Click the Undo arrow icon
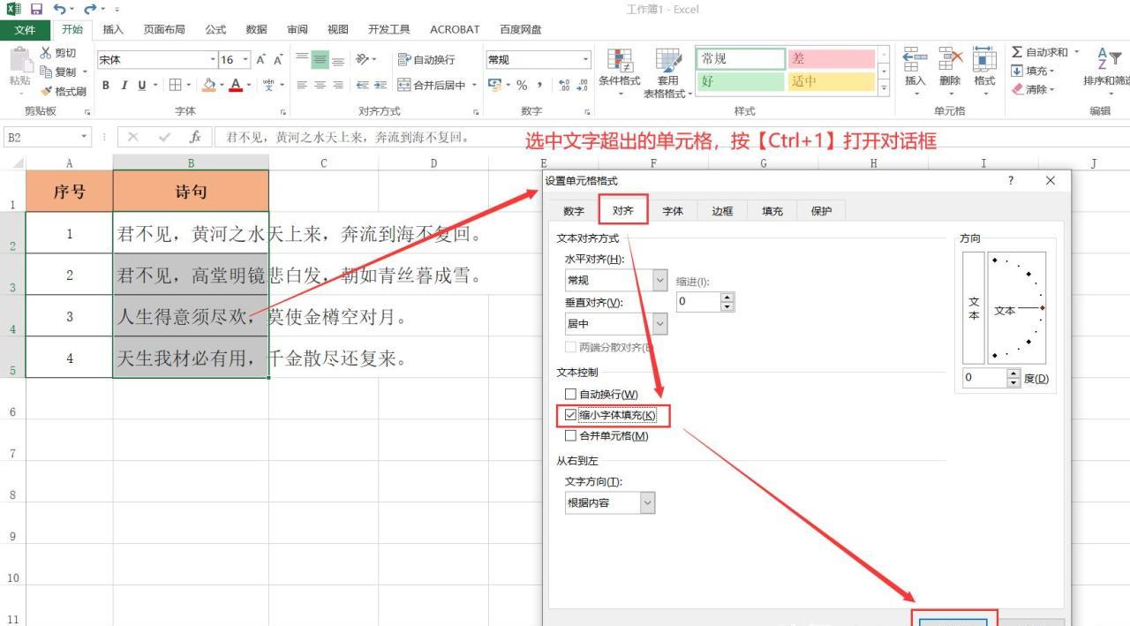The width and height of the screenshot is (1130, 626). (58, 9)
